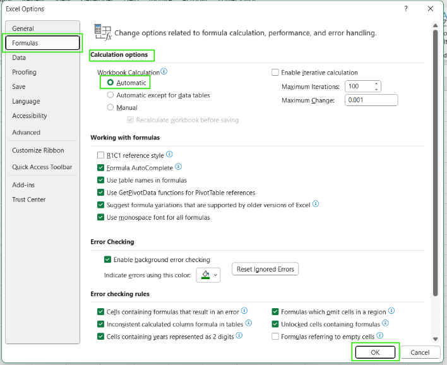Switch to the Customize Ribbon category

(x=38, y=150)
